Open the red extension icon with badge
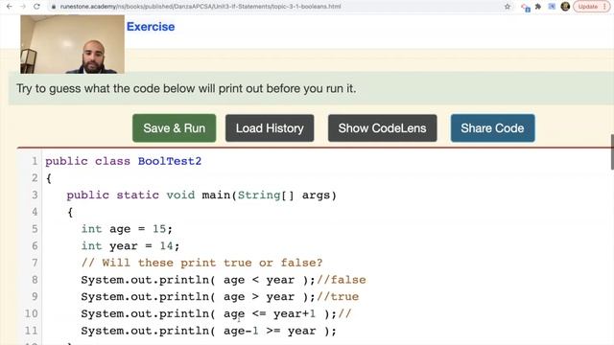The width and height of the screenshot is (614, 345). coord(525,7)
